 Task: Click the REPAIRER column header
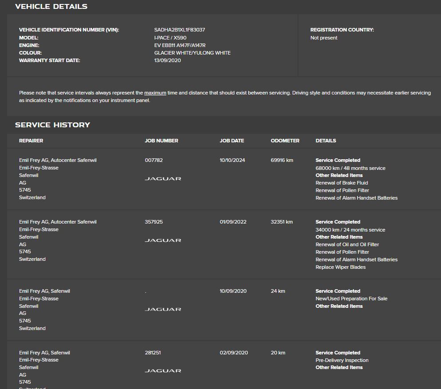(31, 141)
